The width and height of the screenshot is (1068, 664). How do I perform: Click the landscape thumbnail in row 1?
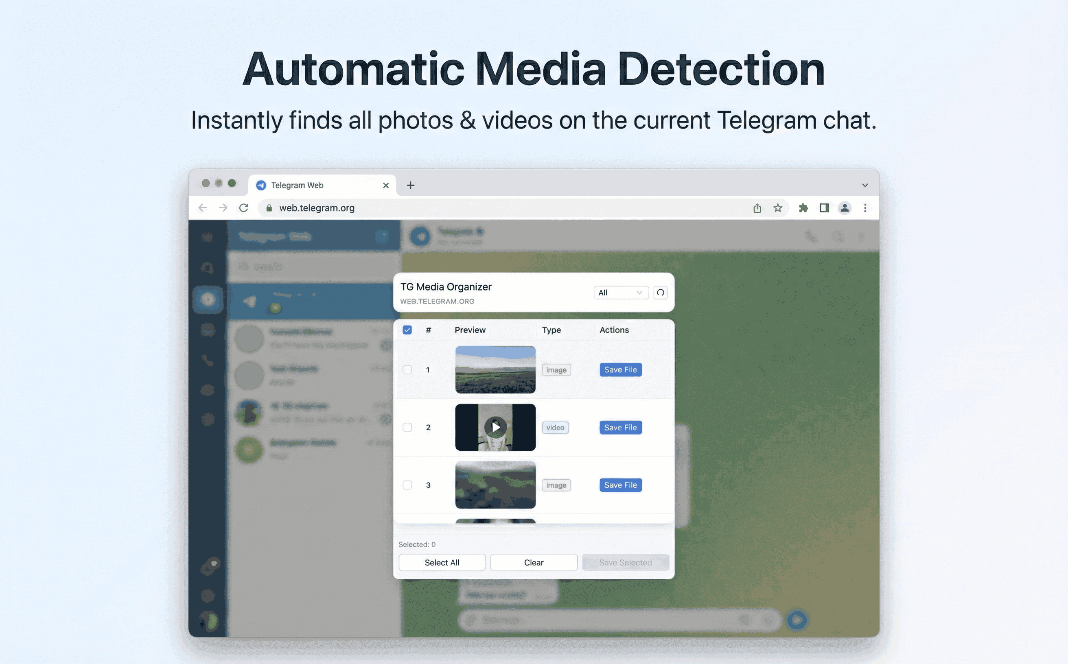496,369
